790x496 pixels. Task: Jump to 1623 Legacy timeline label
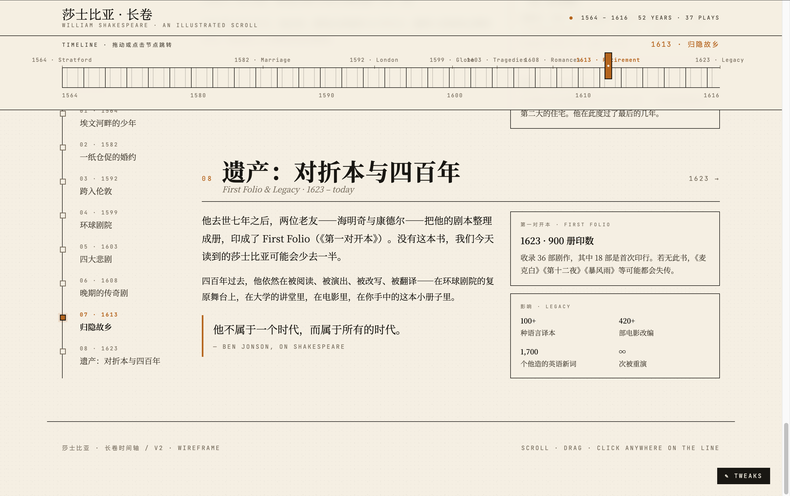[720, 60]
